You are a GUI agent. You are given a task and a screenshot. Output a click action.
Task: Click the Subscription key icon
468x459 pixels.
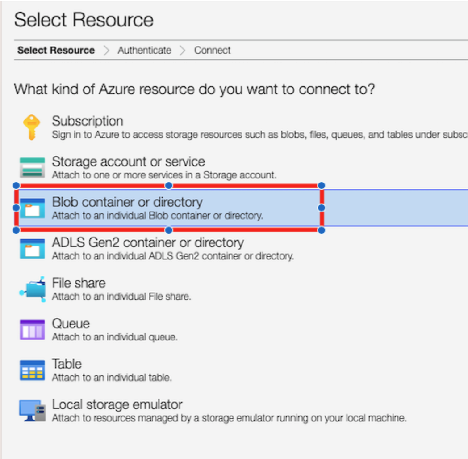coord(32,127)
